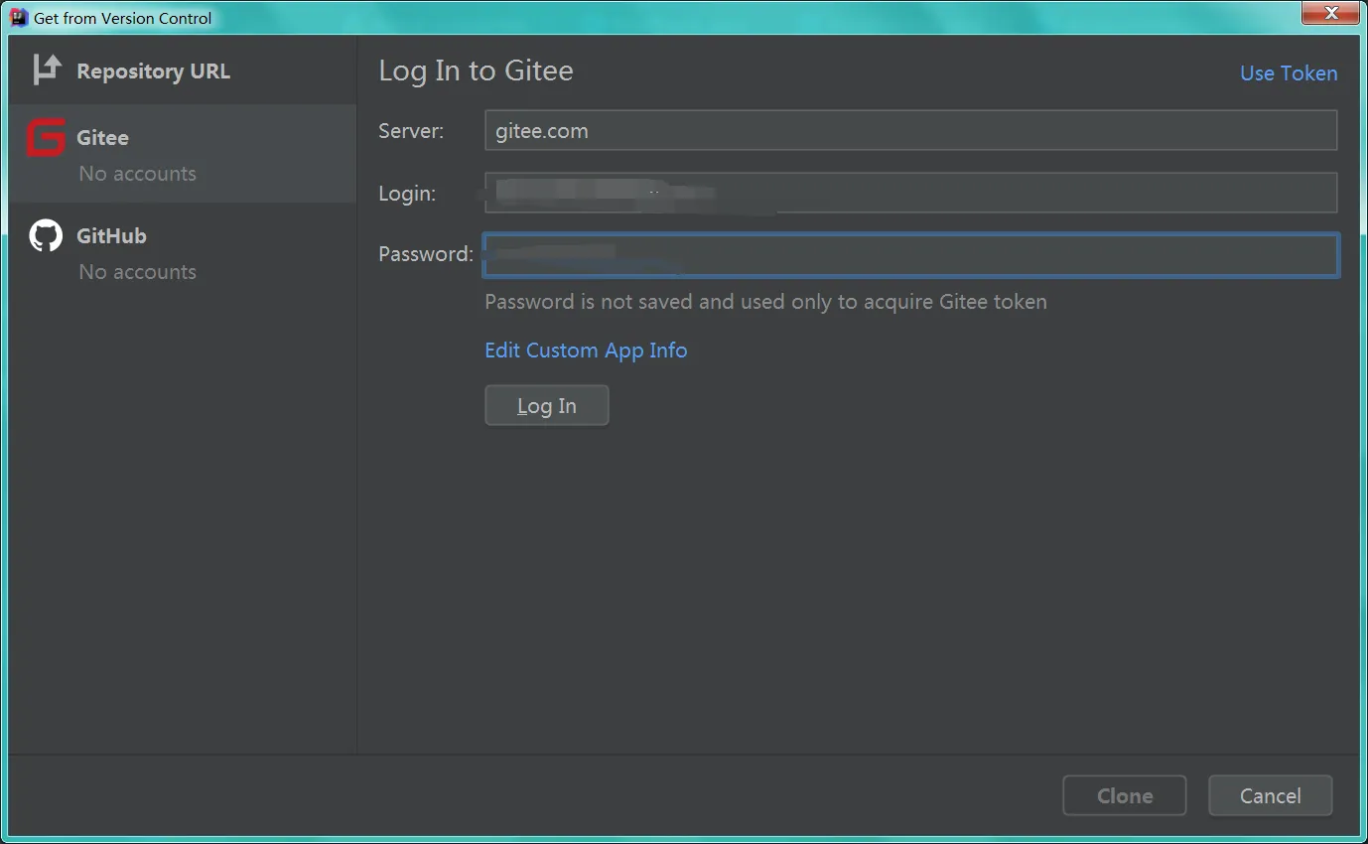Select the GitHub provider entry

click(x=182, y=252)
